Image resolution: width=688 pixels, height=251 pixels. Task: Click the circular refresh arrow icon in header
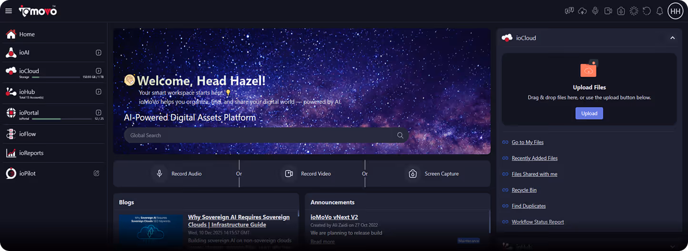[x=647, y=11]
